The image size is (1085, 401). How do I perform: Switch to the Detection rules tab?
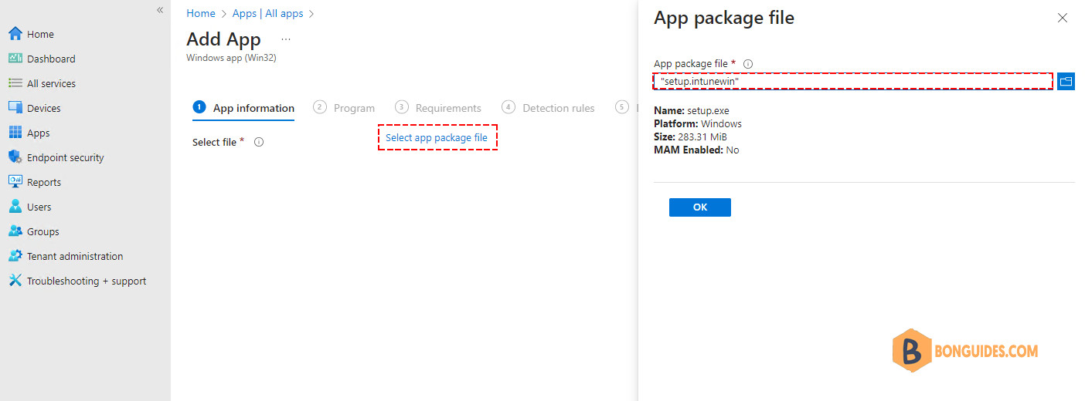coord(548,108)
